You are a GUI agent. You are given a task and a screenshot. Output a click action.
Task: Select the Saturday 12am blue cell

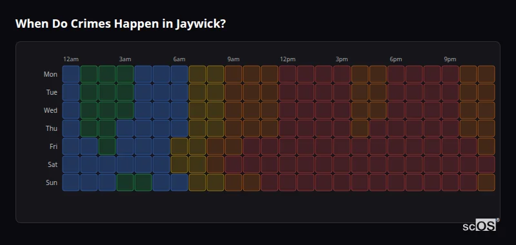coord(71,164)
